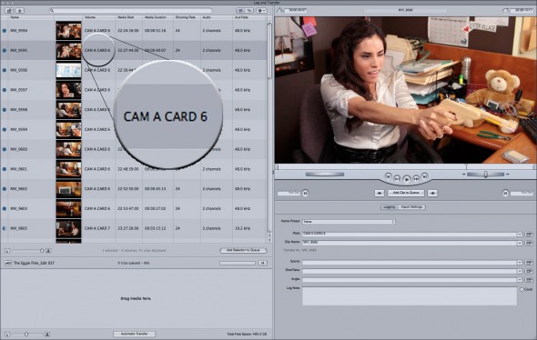
Task: Click inside the Log Note text box
Action: pos(410,296)
